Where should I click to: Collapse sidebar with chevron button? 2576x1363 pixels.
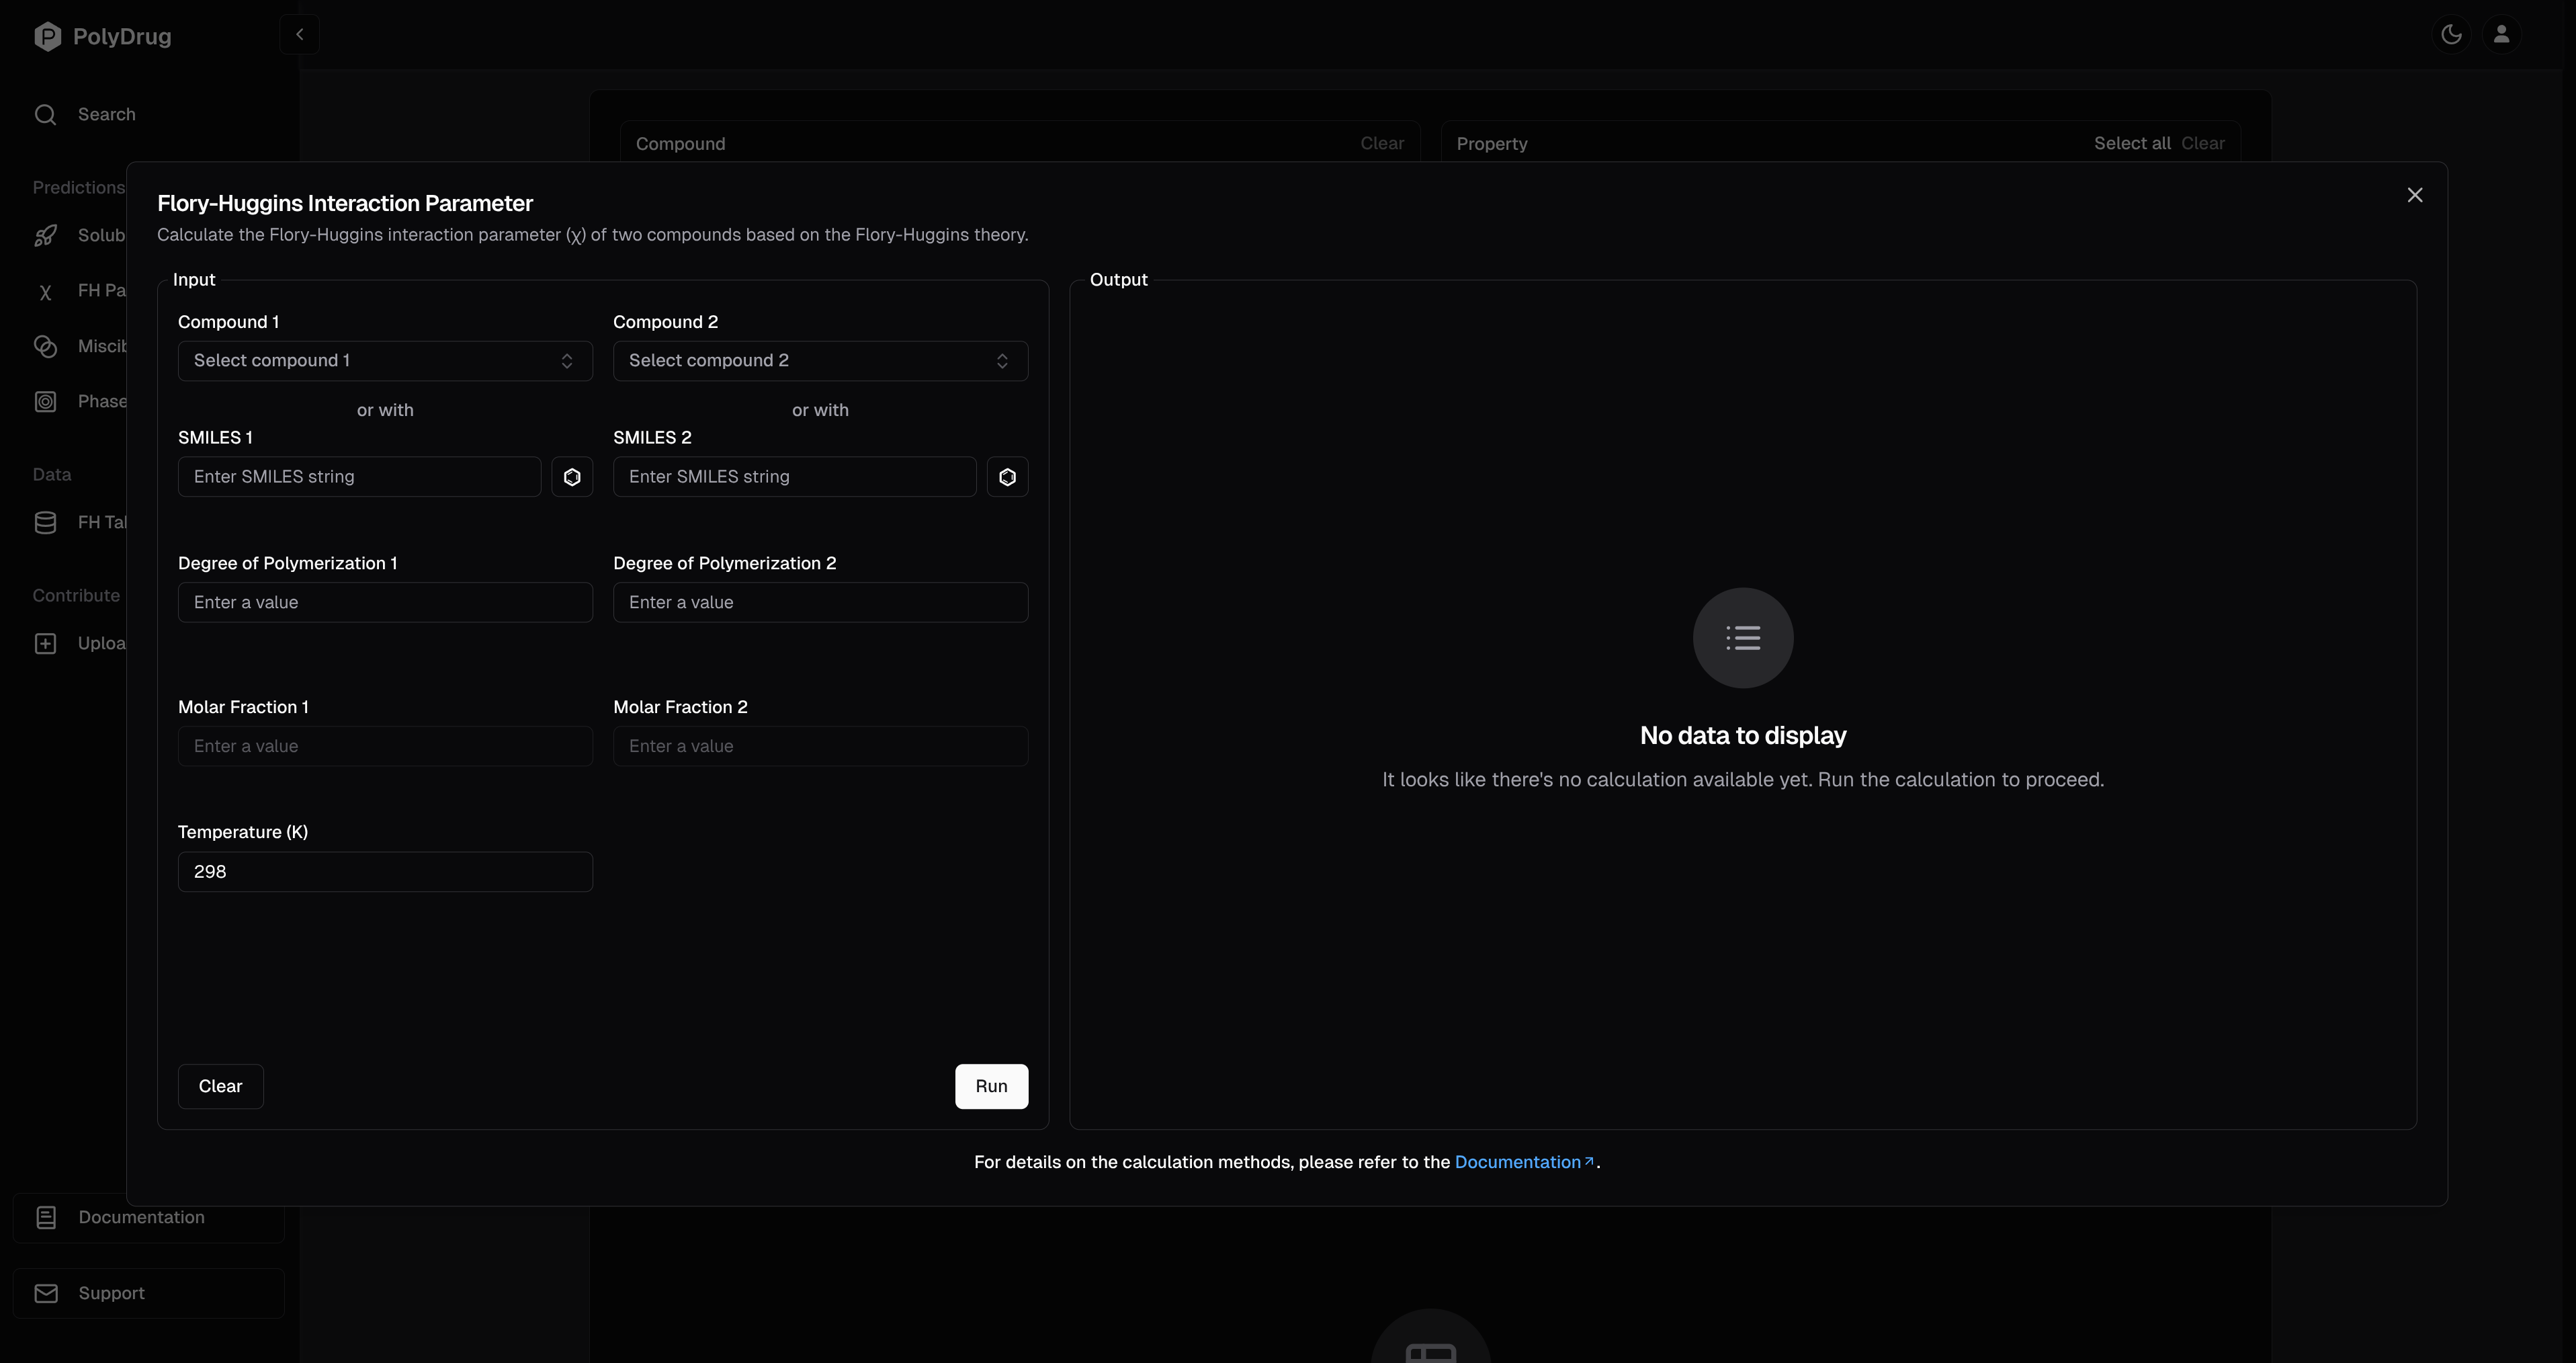(299, 35)
